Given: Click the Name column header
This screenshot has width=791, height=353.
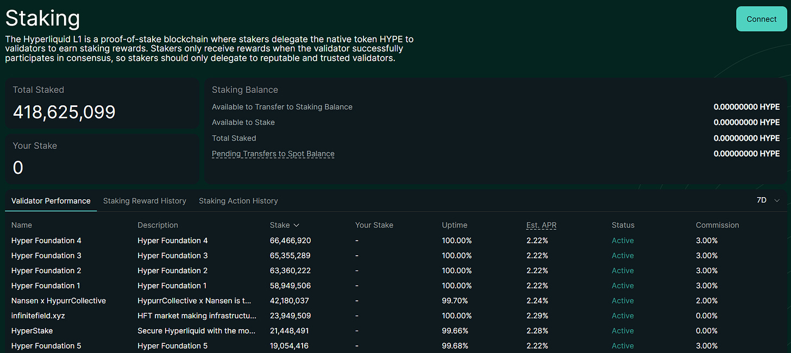Looking at the screenshot, I should click(x=22, y=225).
